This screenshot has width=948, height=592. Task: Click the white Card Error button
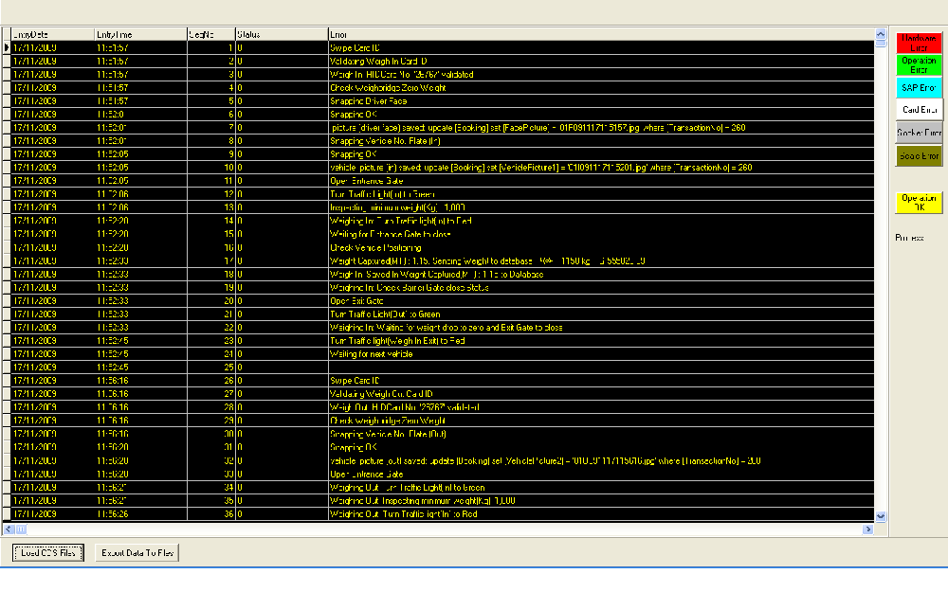click(919, 109)
